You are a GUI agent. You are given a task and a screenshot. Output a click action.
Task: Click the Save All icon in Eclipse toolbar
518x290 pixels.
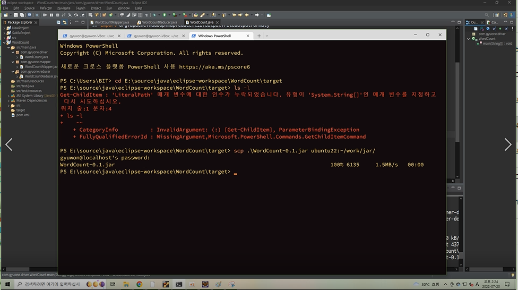point(22,15)
